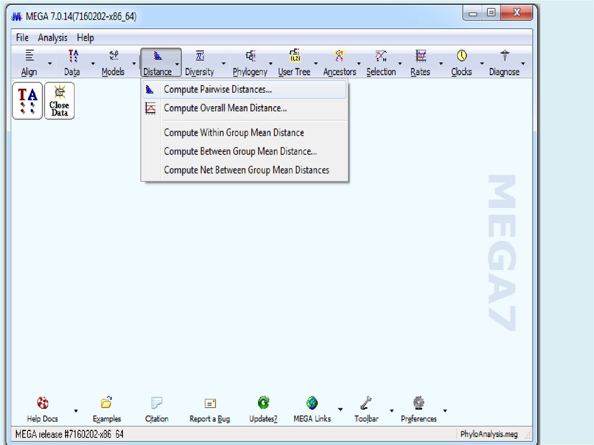Screen dimensions: 594x445
Task: Expand the Diagnose dropdown arrow
Action: (523, 63)
